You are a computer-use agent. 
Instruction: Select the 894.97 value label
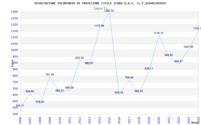tap(178, 61)
